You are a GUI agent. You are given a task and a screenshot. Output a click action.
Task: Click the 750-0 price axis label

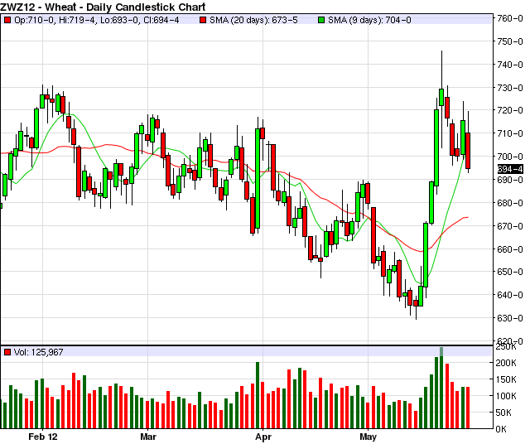(510, 41)
